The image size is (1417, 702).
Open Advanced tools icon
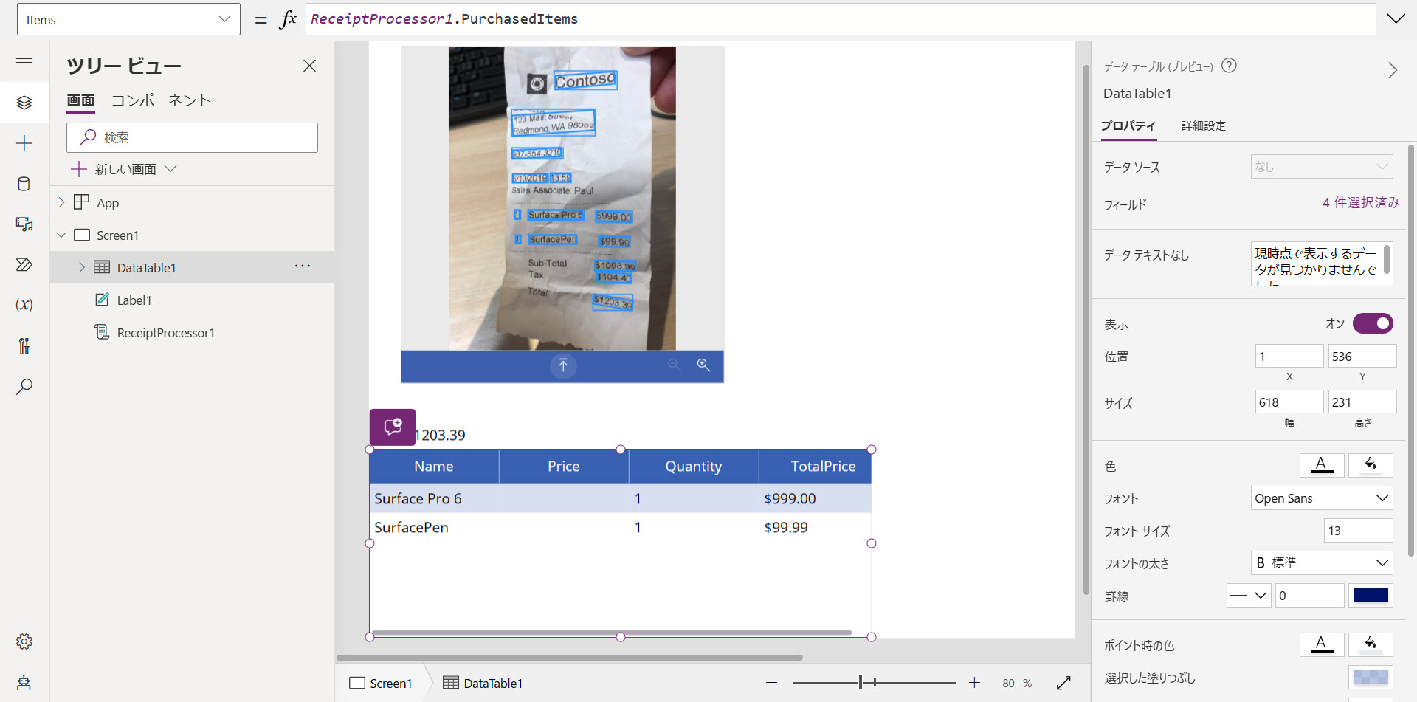coord(24,345)
